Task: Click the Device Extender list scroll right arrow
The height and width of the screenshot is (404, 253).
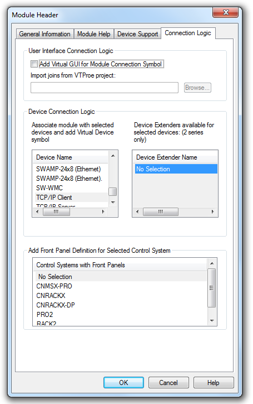Action: [212, 212]
